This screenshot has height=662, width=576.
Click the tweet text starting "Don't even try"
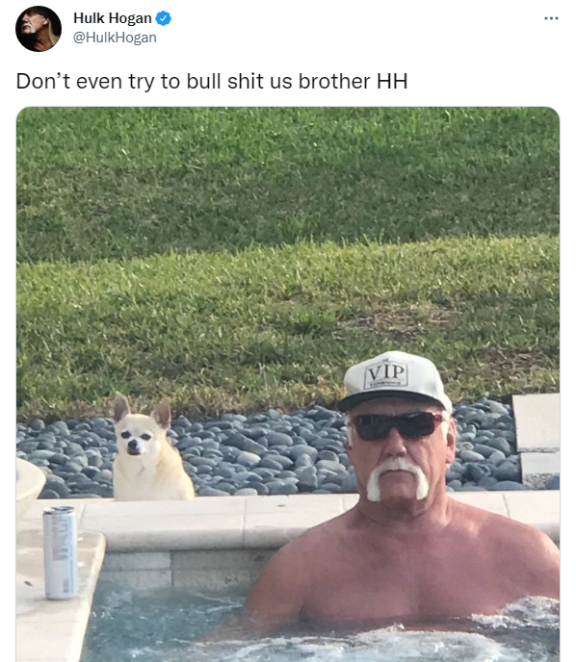(212, 82)
